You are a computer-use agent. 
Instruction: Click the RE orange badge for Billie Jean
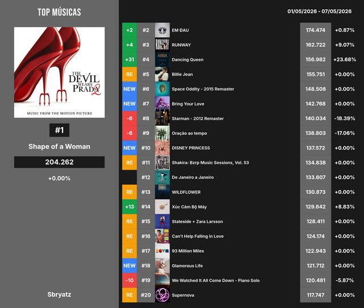click(x=130, y=74)
